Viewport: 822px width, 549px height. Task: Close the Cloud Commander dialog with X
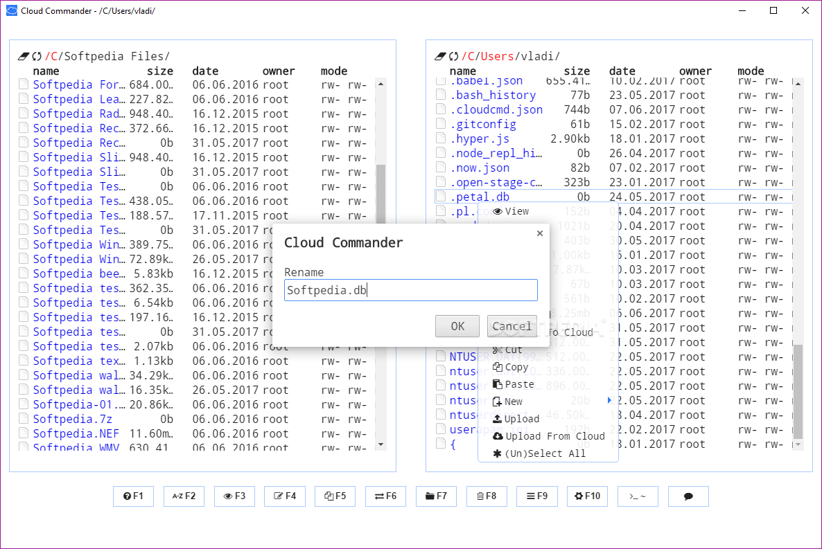(x=539, y=233)
